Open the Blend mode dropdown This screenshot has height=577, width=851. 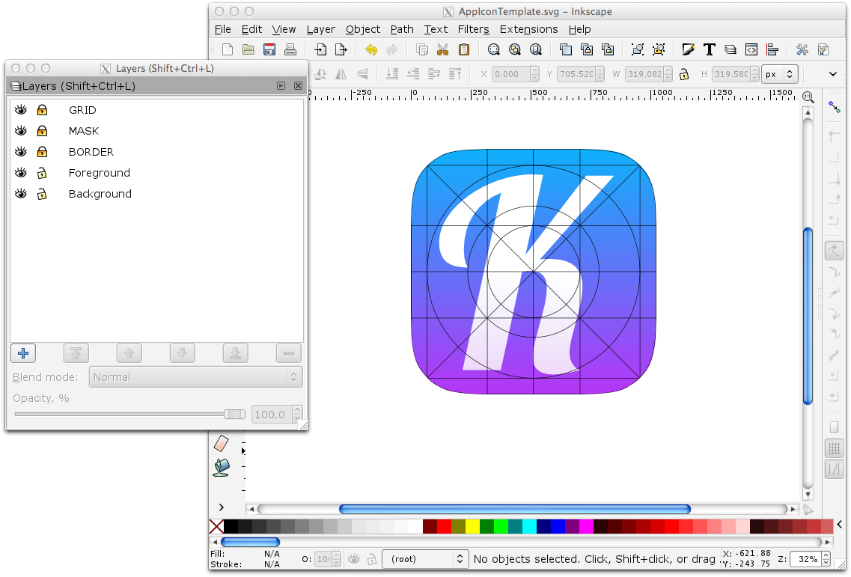tap(196, 376)
